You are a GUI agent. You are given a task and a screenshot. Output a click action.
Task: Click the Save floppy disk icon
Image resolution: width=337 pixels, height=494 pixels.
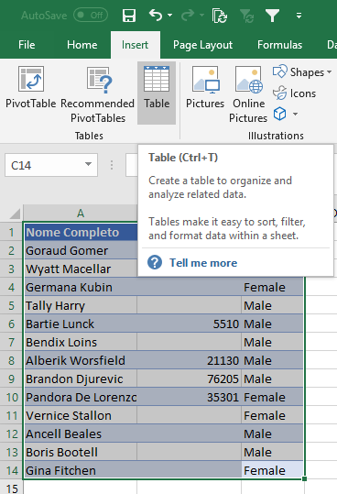129,15
